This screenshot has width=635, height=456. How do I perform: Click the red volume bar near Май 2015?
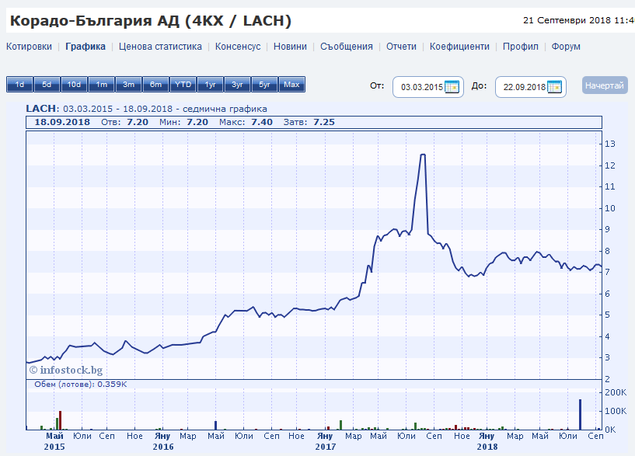tap(60, 420)
